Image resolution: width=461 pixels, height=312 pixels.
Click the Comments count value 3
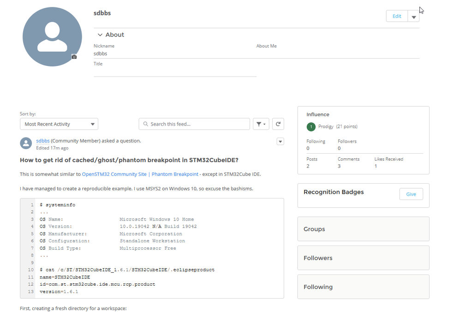[x=339, y=166]
